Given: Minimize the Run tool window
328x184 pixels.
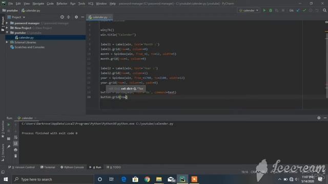Looking at the screenshot, I should pos(325,118).
